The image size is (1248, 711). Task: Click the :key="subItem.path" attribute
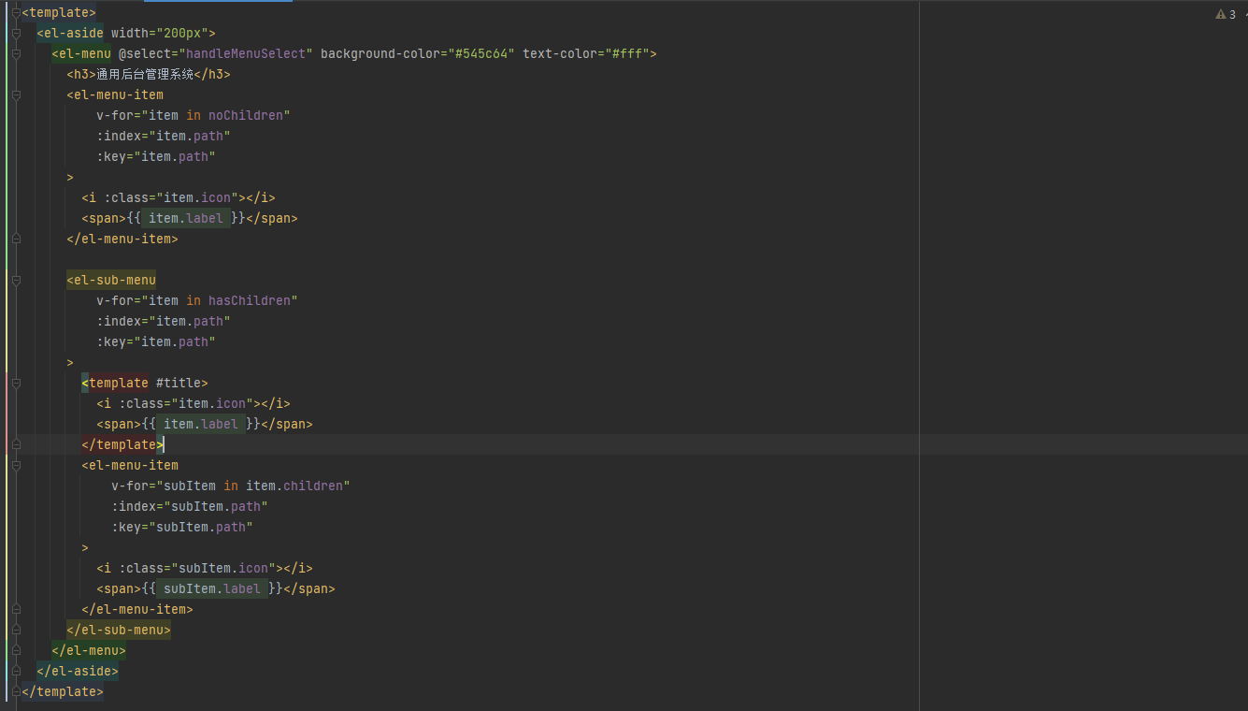pyautogui.click(x=182, y=528)
